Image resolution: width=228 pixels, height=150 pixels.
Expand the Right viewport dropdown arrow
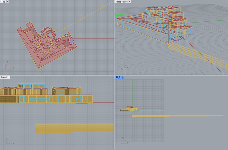coord(124,77)
